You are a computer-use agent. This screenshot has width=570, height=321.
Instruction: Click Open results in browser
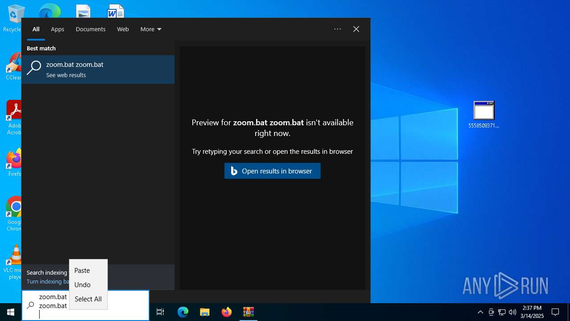273,171
